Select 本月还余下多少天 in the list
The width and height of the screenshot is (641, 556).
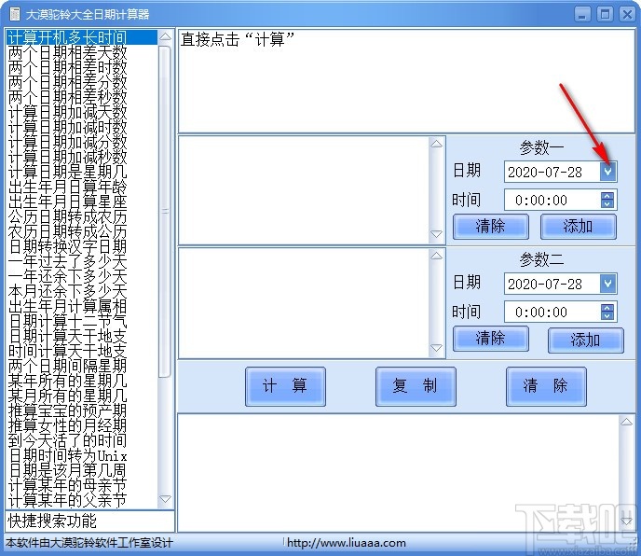[x=81, y=291]
